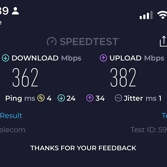Tap the THANKS FOR YOUR FEEDBACK message

[x=83, y=148]
